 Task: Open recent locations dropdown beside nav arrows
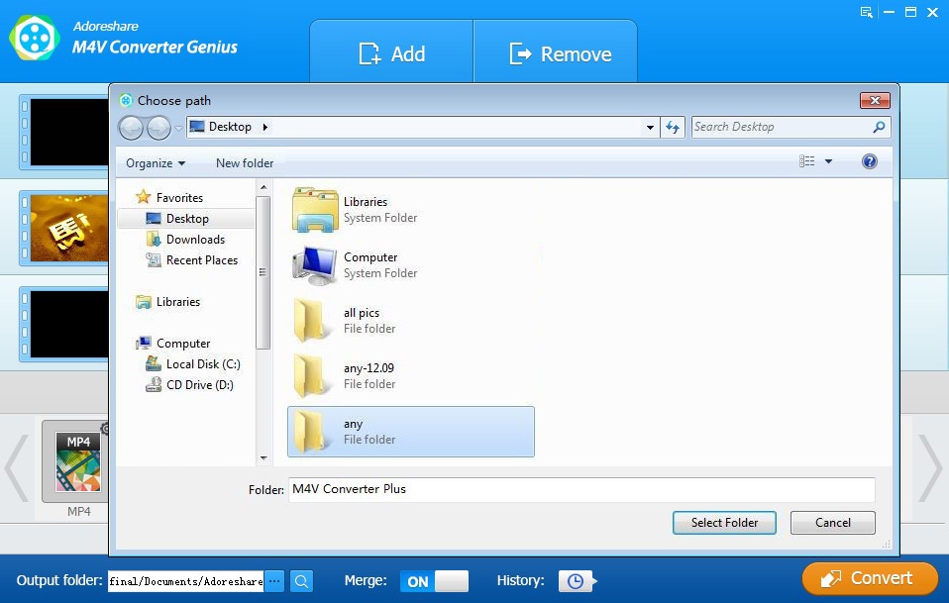coord(178,128)
